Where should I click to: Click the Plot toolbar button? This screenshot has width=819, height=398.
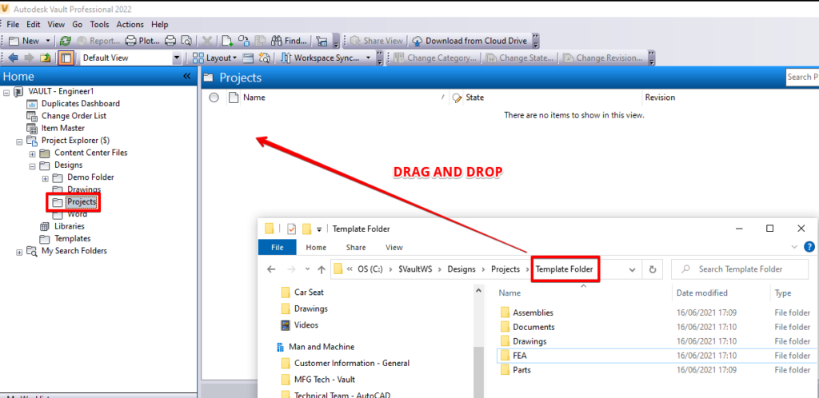point(142,41)
